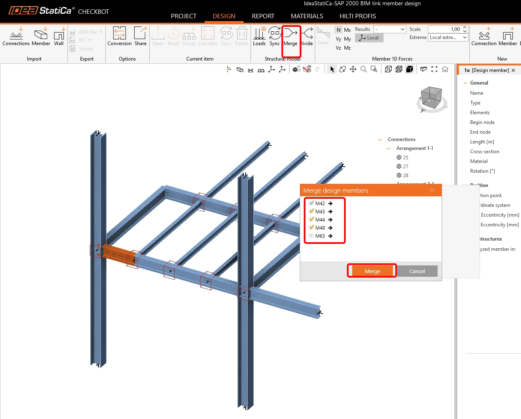Open the Loads tool
The image size is (521, 419).
point(259,37)
